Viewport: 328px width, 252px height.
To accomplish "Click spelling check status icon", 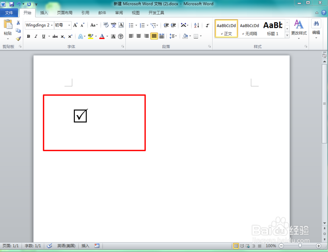I will [50, 246].
